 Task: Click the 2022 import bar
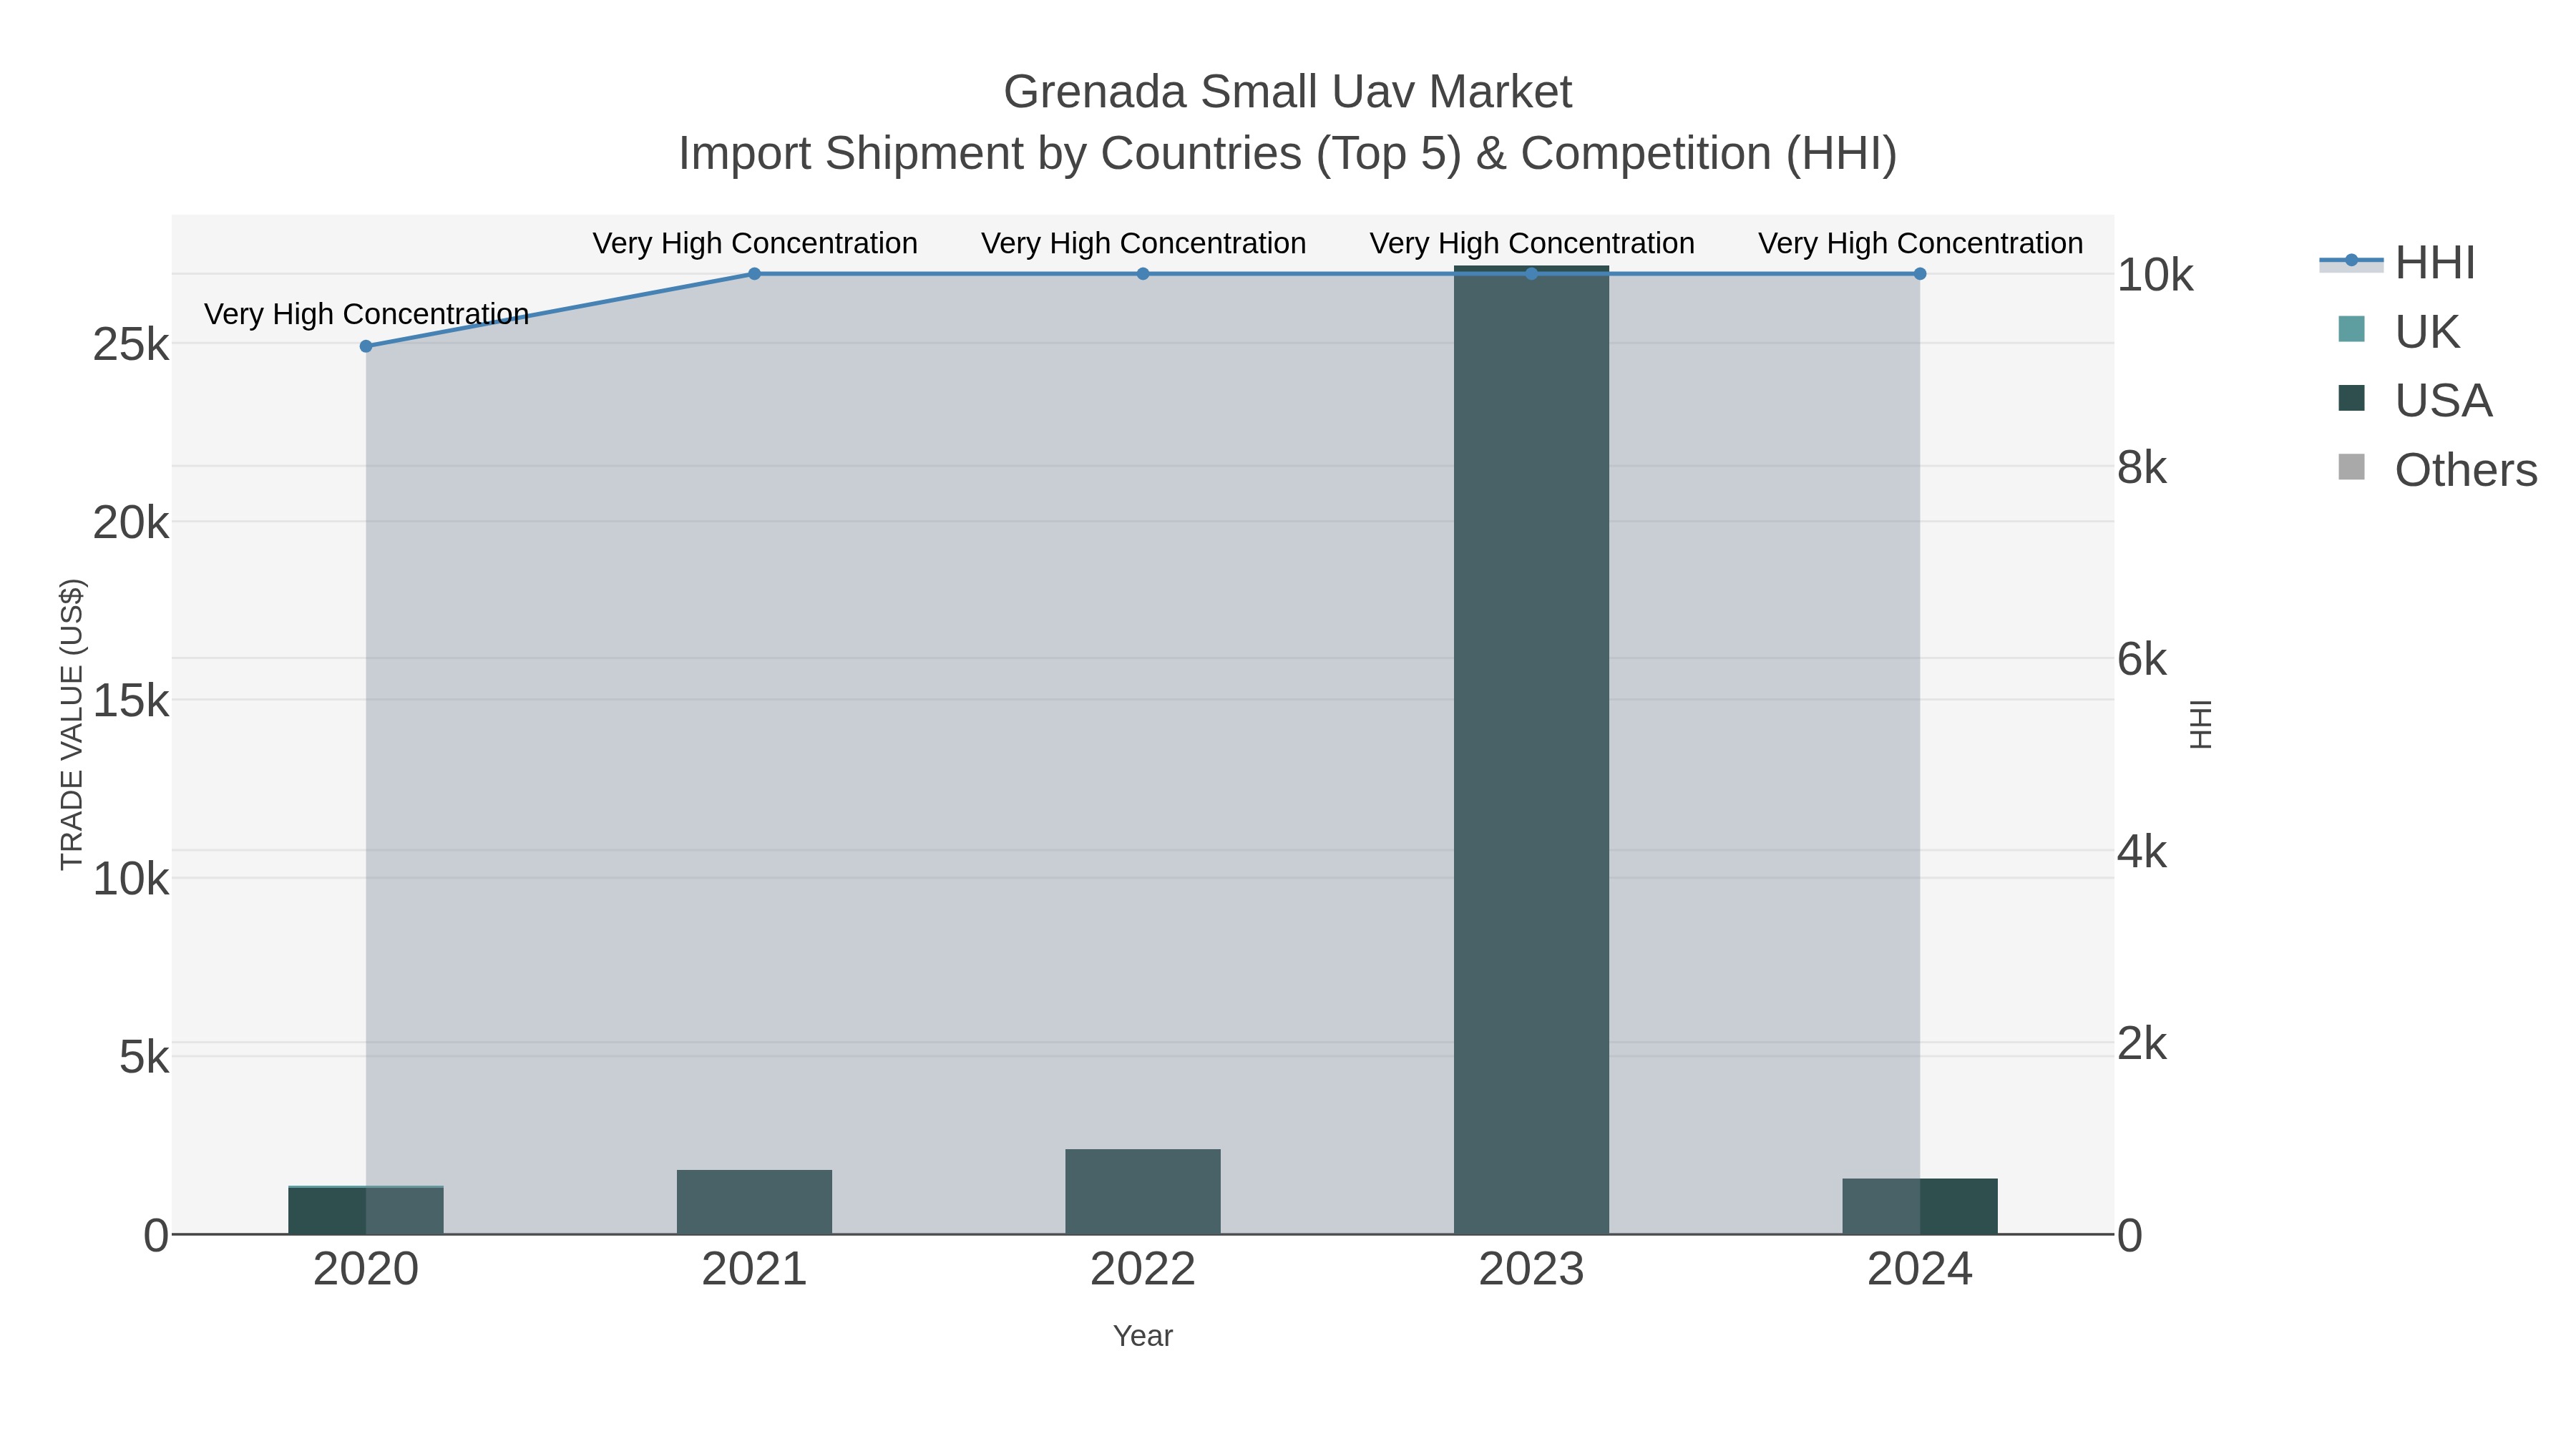coord(1143,1192)
